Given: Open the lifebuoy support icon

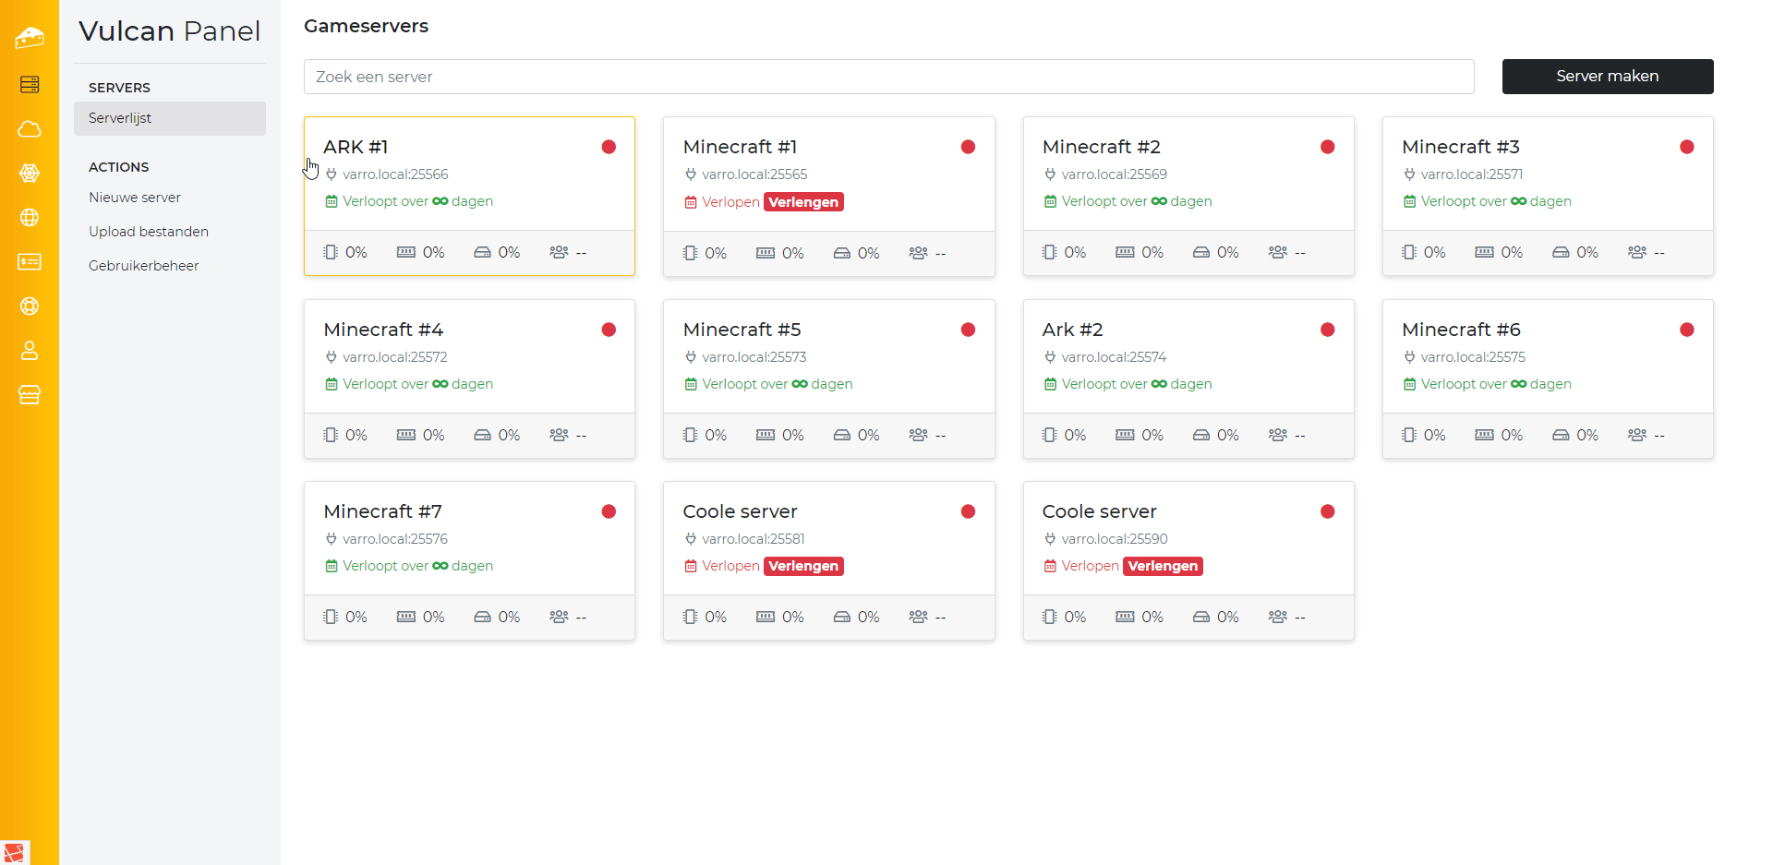Looking at the screenshot, I should tap(30, 306).
